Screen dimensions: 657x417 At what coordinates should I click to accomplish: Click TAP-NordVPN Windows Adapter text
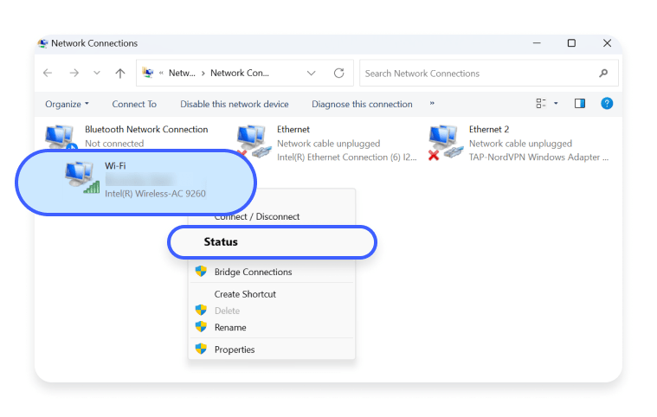538,157
